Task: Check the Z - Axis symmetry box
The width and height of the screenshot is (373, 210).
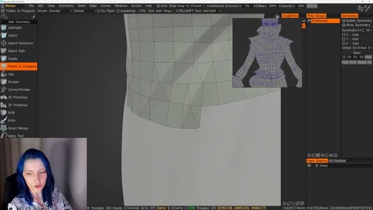Action: click(x=343, y=43)
